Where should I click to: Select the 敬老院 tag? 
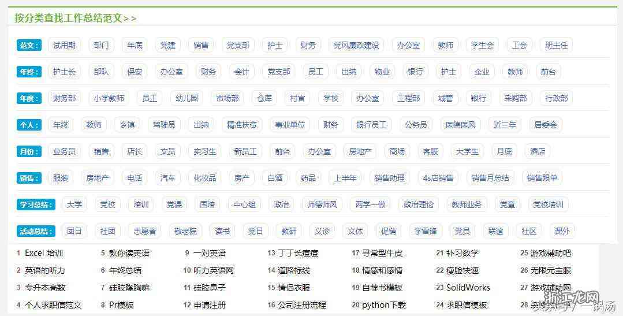click(185, 231)
